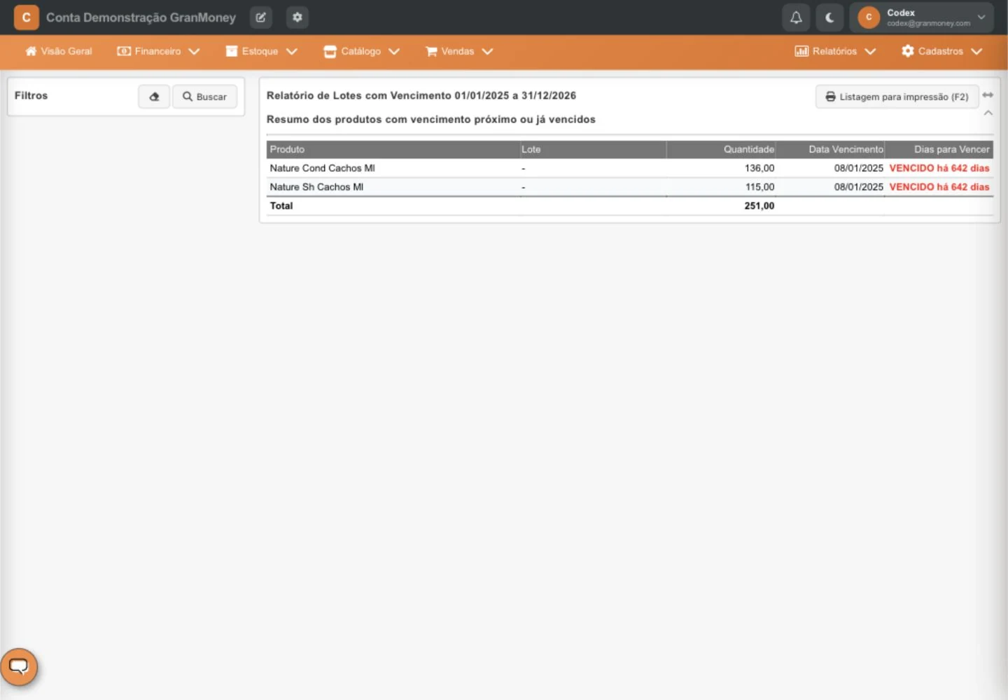Click the orange C account logo
The height and width of the screenshot is (700, 1008).
click(27, 17)
